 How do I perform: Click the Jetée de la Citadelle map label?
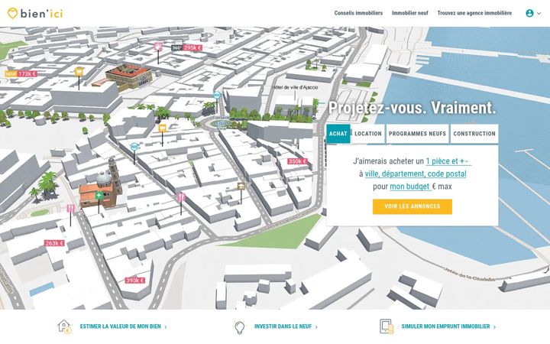pyautogui.click(x=470, y=275)
